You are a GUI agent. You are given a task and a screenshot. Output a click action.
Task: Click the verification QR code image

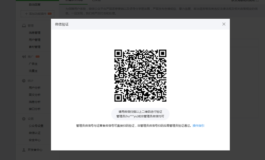tap(140, 76)
